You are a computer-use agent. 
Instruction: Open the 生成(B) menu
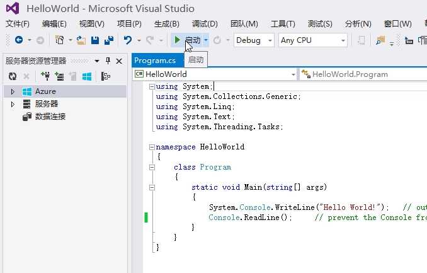[x=167, y=24]
